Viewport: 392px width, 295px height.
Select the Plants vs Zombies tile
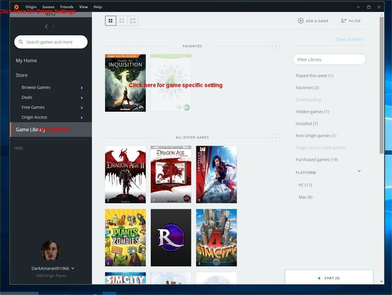pyautogui.click(x=125, y=238)
